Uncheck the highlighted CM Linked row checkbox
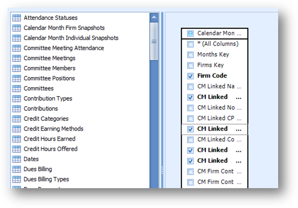 [190, 129]
